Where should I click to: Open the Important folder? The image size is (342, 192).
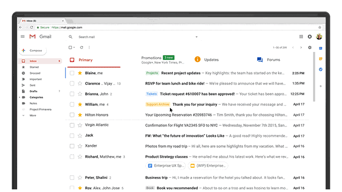(36, 79)
